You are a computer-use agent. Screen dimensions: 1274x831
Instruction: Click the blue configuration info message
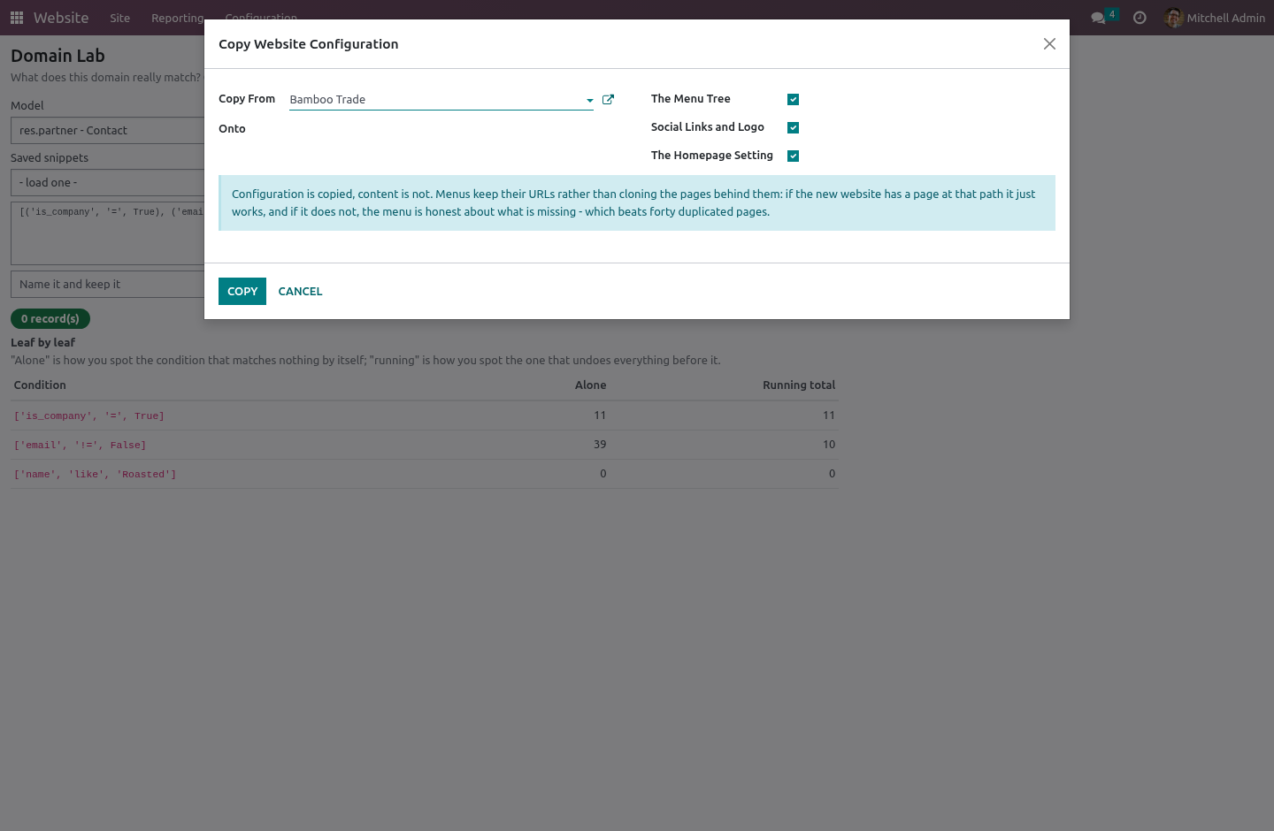637,202
